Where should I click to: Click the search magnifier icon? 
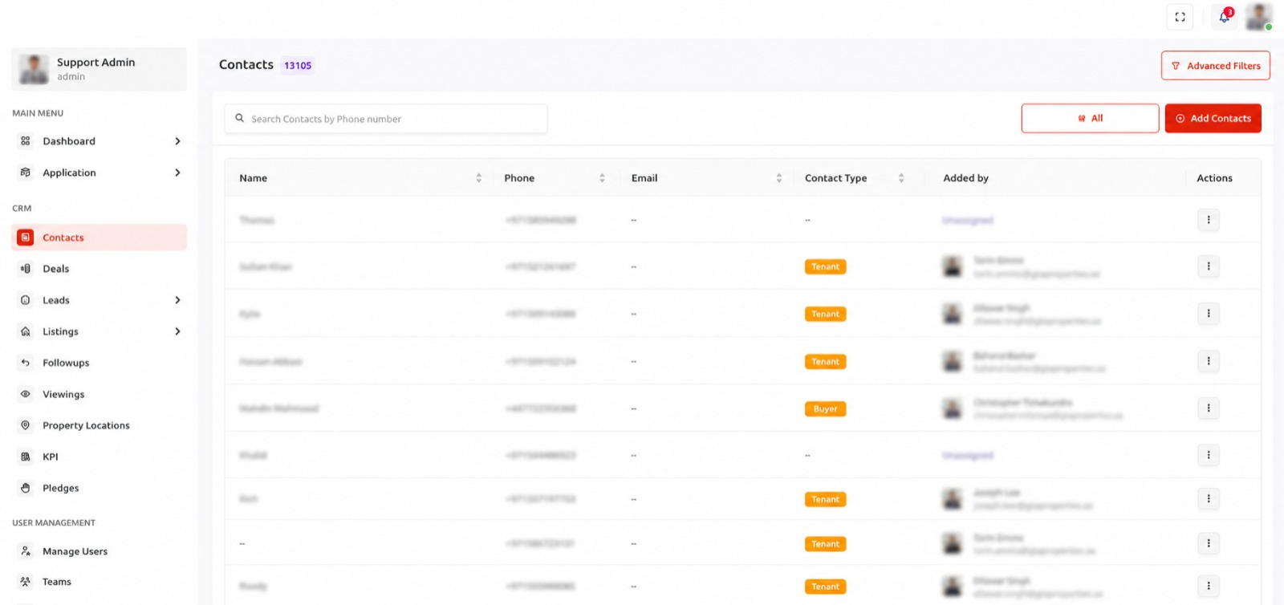[x=239, y=118]
